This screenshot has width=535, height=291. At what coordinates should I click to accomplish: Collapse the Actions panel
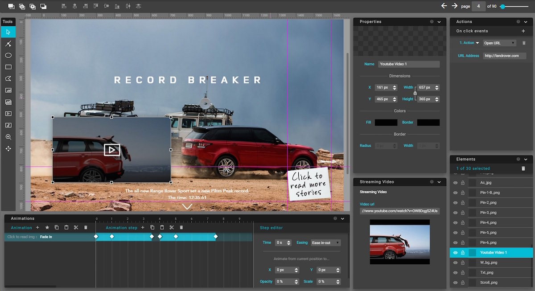point(526,21)
